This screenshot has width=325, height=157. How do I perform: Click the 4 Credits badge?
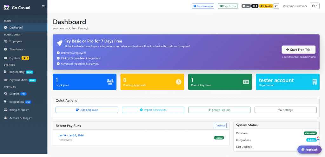pyautogui.click(x=266, y=6)
